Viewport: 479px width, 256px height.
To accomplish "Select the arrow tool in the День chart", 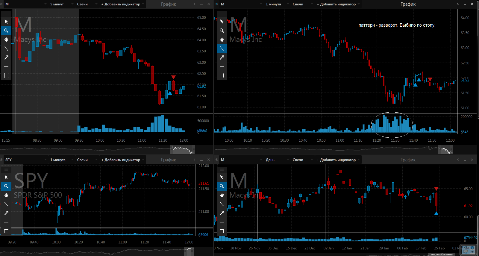I will pos(222,213).
